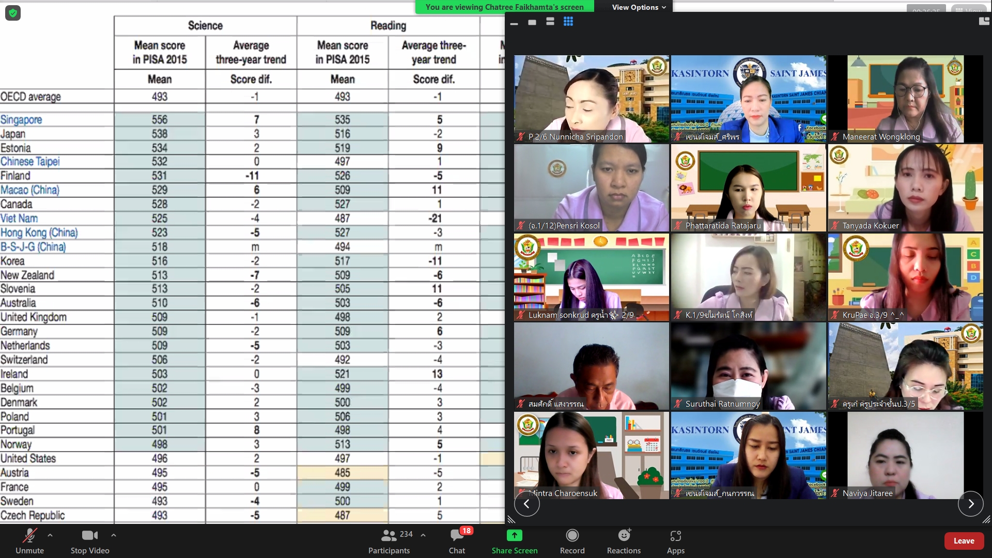
Task: Open the Reactions menu
Action: point(624,540)
